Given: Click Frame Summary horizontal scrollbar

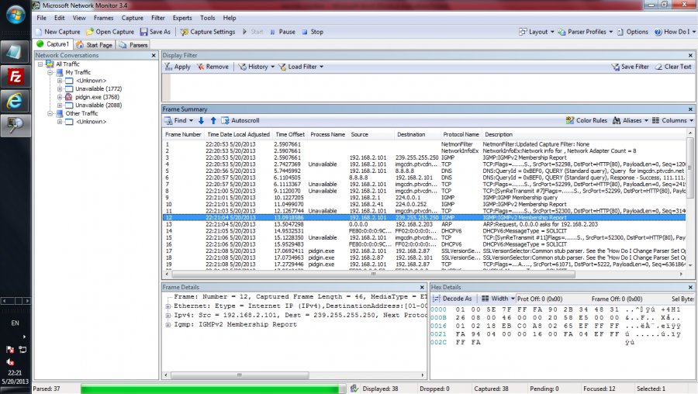Looking at the screenshot, I should [x=373, y=275].
